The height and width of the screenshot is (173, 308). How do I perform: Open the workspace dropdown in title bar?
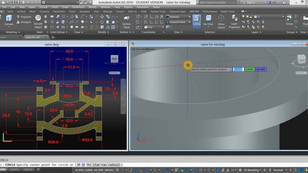click(60, 2)
